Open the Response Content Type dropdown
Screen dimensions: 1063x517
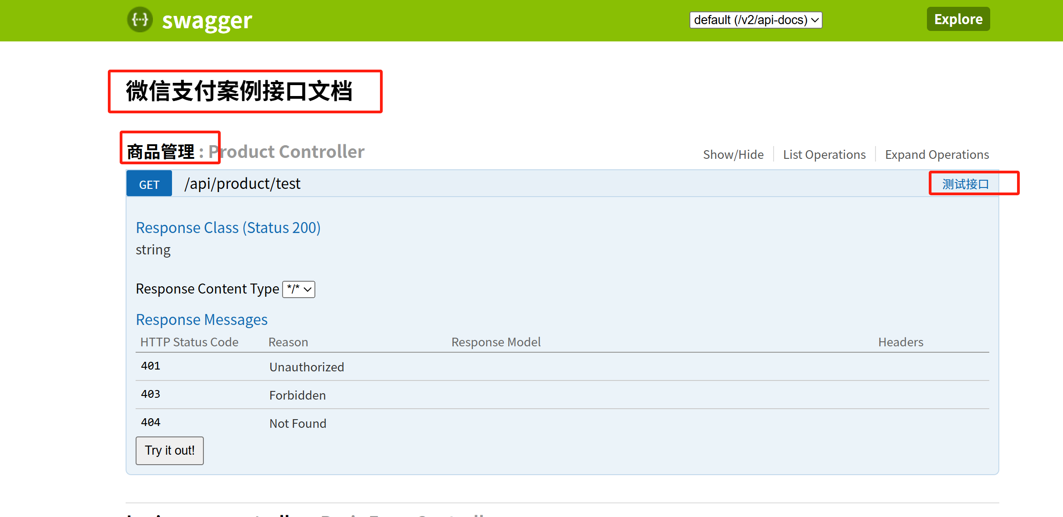tap(299, 289)
